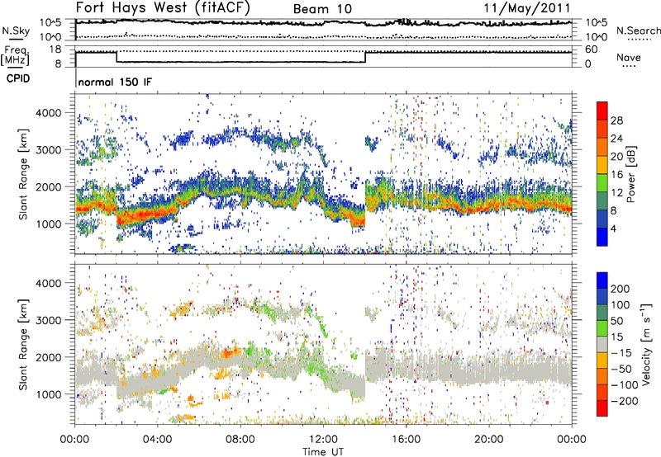The width and height of the screenshot is (661, 457).
Task: Select the "N.Sky" legend label
Action: coord(16,31)
